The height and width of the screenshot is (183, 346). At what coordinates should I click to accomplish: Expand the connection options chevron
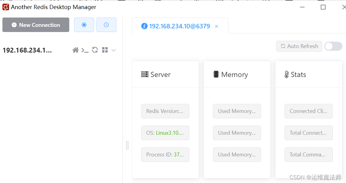pyautogui.click(x=113, y=50)
